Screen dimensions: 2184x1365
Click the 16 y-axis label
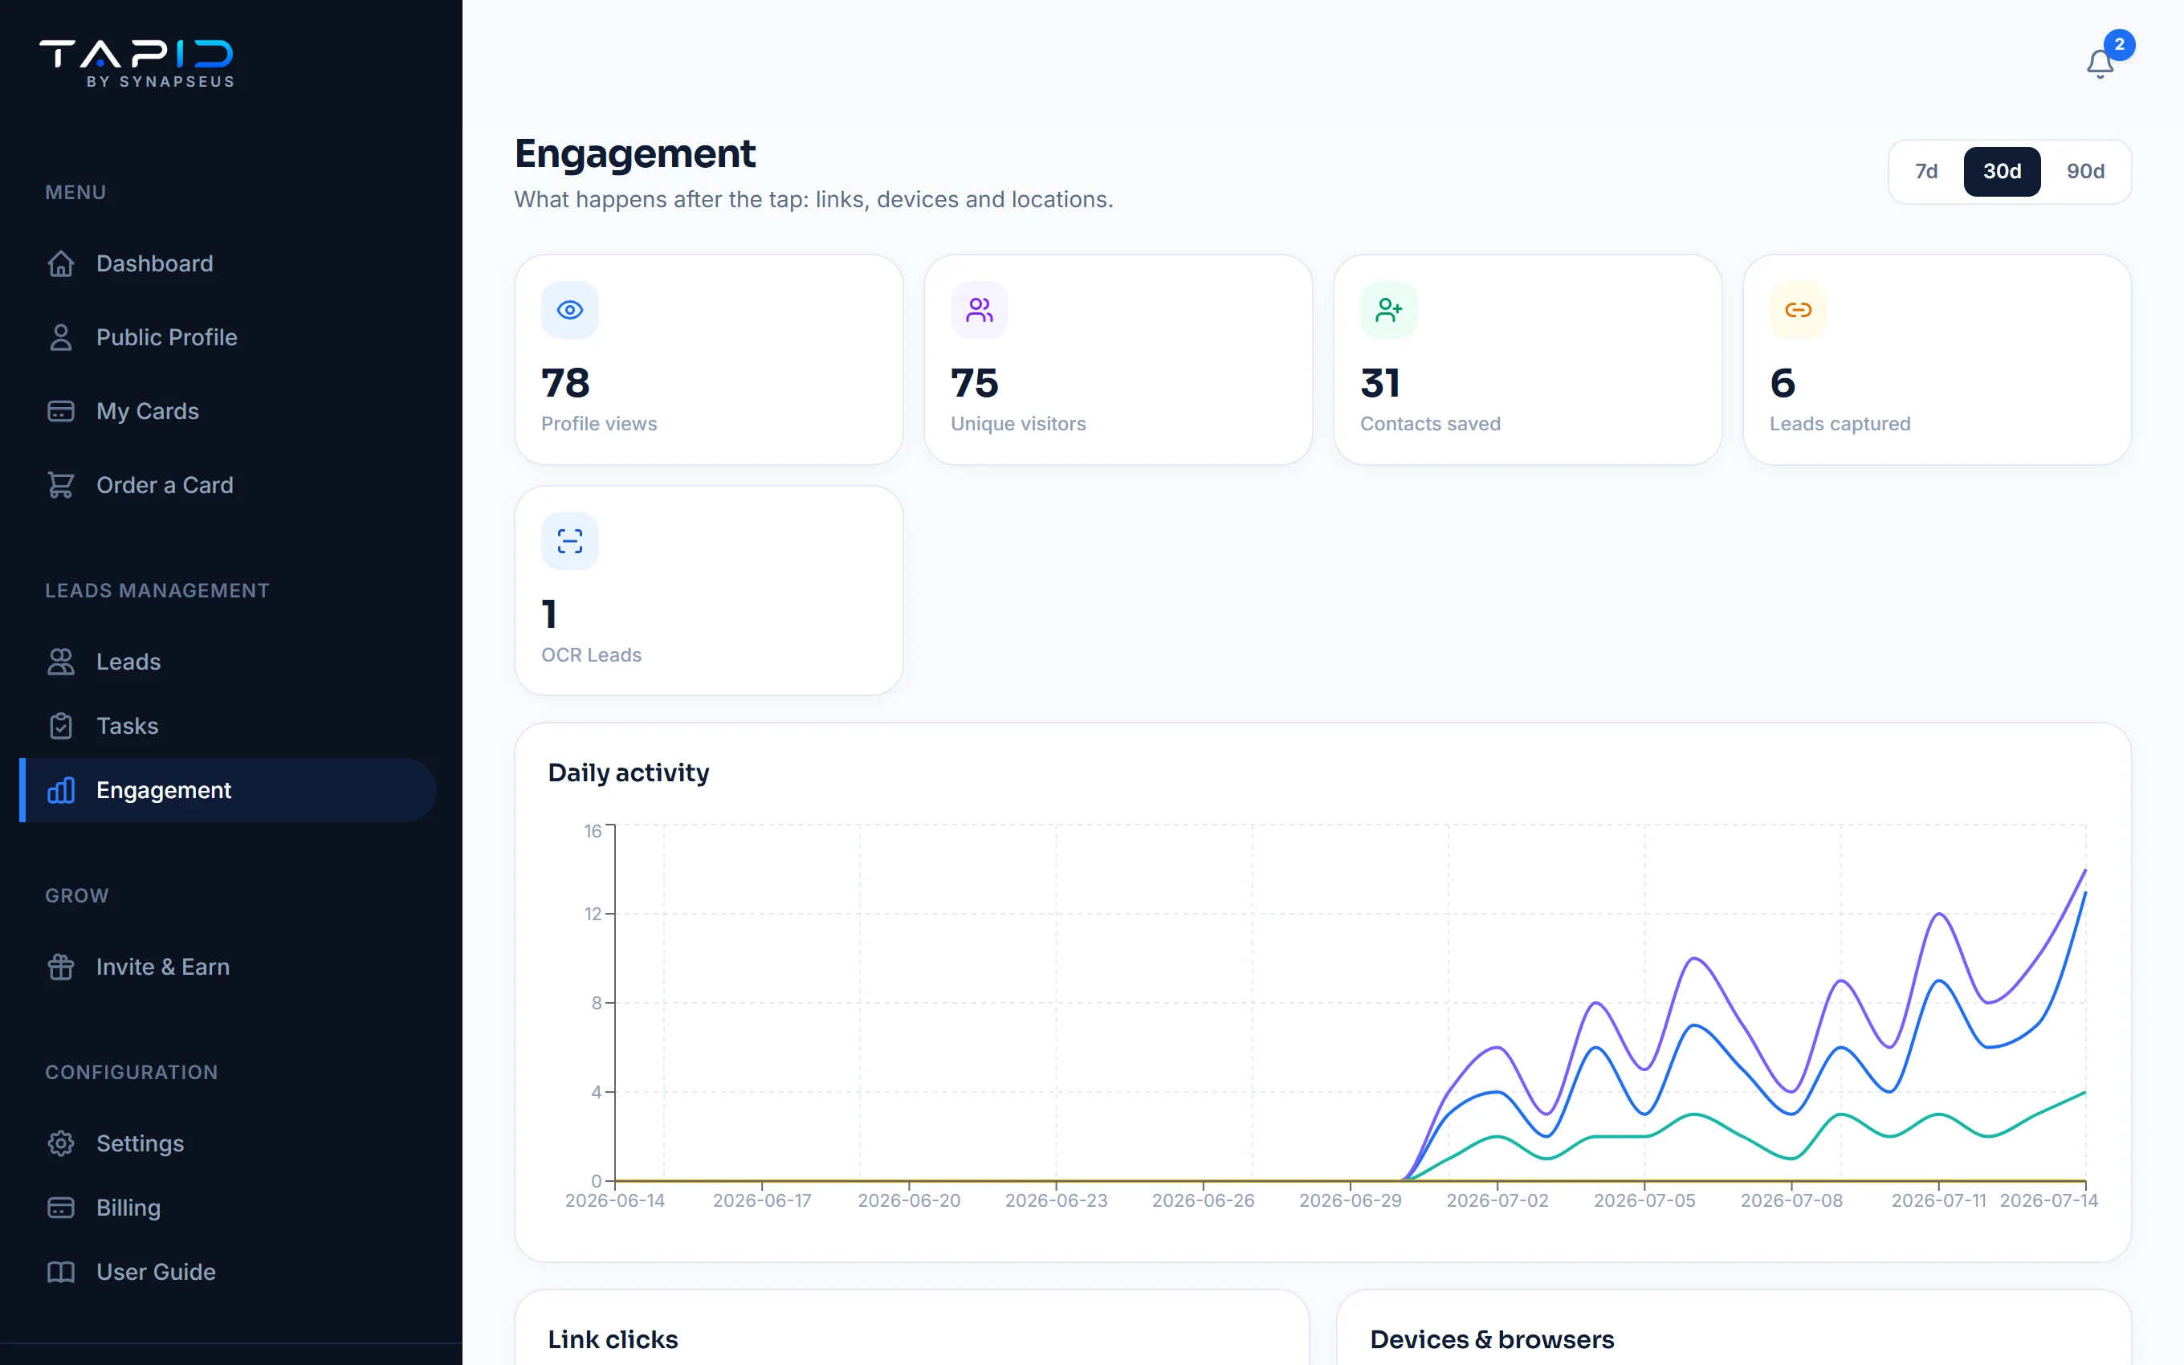click(592, 832)
